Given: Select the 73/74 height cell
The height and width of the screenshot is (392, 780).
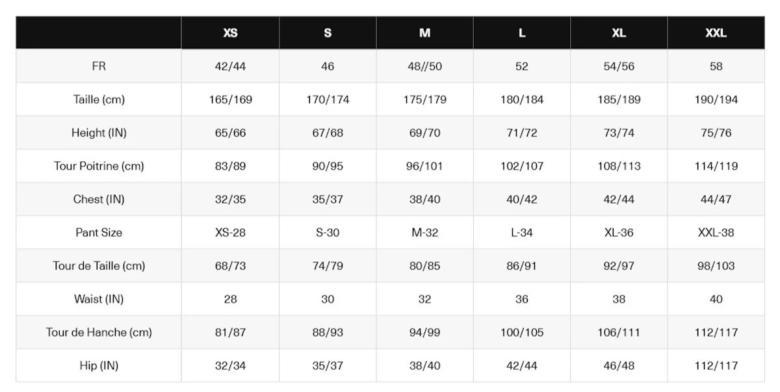Looking at the screenshot, I should [x=619, y=133].
